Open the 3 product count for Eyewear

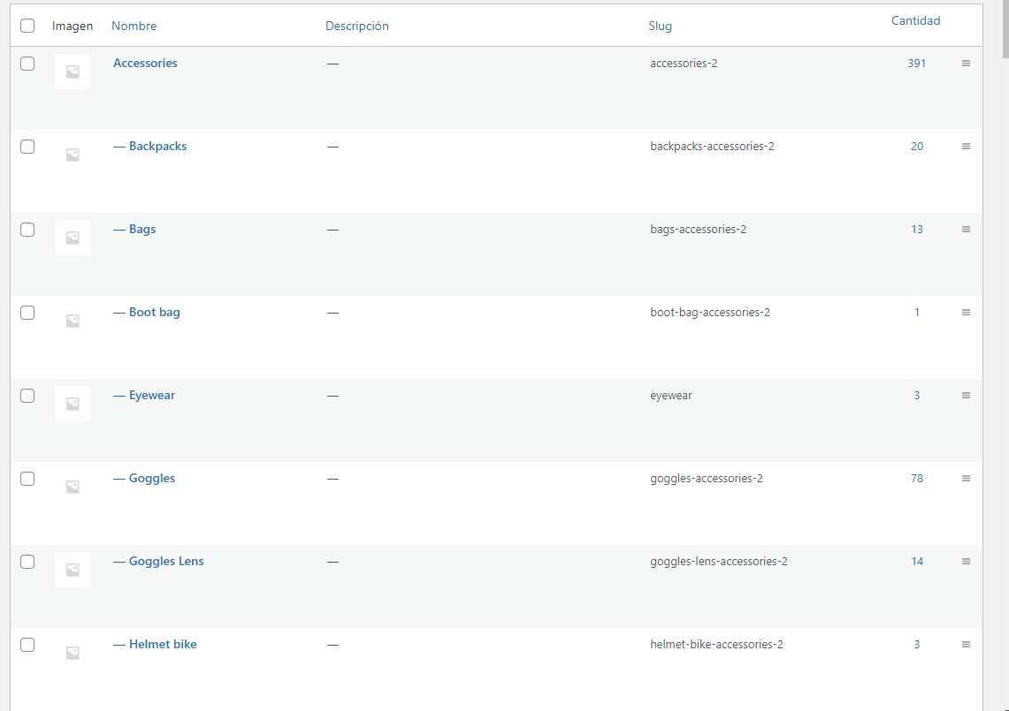(x=917, y=395)
